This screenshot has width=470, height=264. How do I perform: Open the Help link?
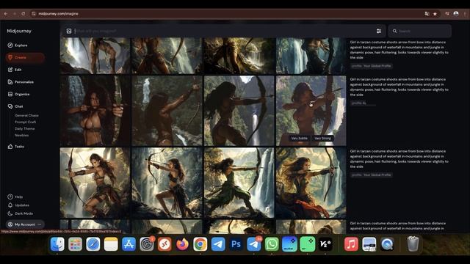click(15, 197)
